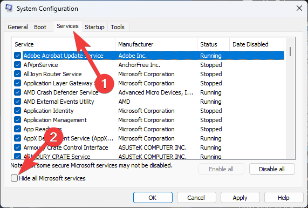Toggle AMD External Events Utility checkbox
Image resolution: width=308 pixels, height=208 pixels.
click(x=17, y=102)
